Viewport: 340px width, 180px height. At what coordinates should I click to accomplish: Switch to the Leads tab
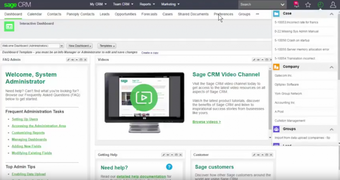[105, 14]
